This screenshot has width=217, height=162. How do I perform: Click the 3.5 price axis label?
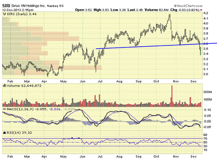206,49
